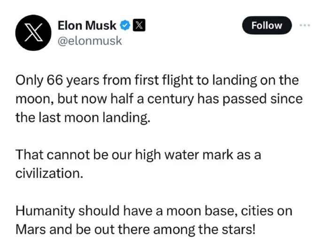327x247 pixels.
Task: Open the Elon Musk display name link
Action: click(87, 25)
